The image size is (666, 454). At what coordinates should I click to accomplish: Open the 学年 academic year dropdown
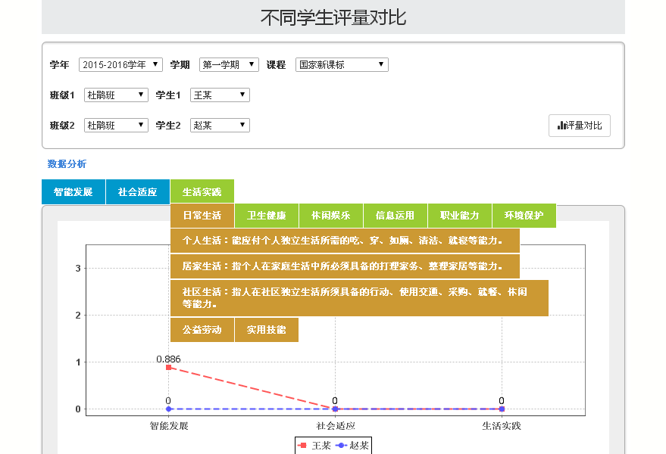pyautogui.click(x=120, y=64)
